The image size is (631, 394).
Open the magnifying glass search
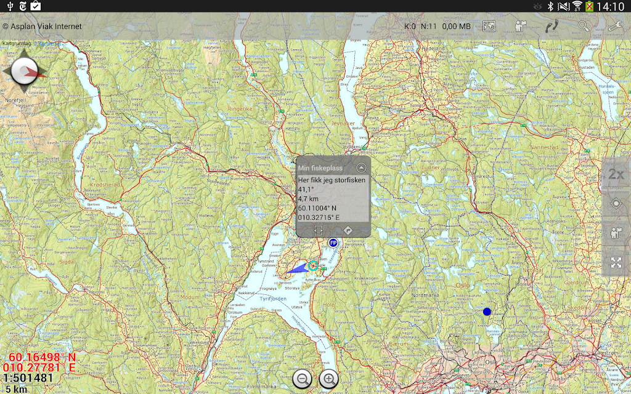[x=584, y=26]
